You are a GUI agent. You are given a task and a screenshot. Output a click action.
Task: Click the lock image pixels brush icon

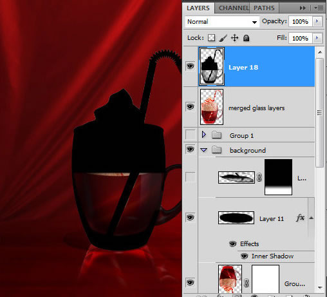point(223,38)
